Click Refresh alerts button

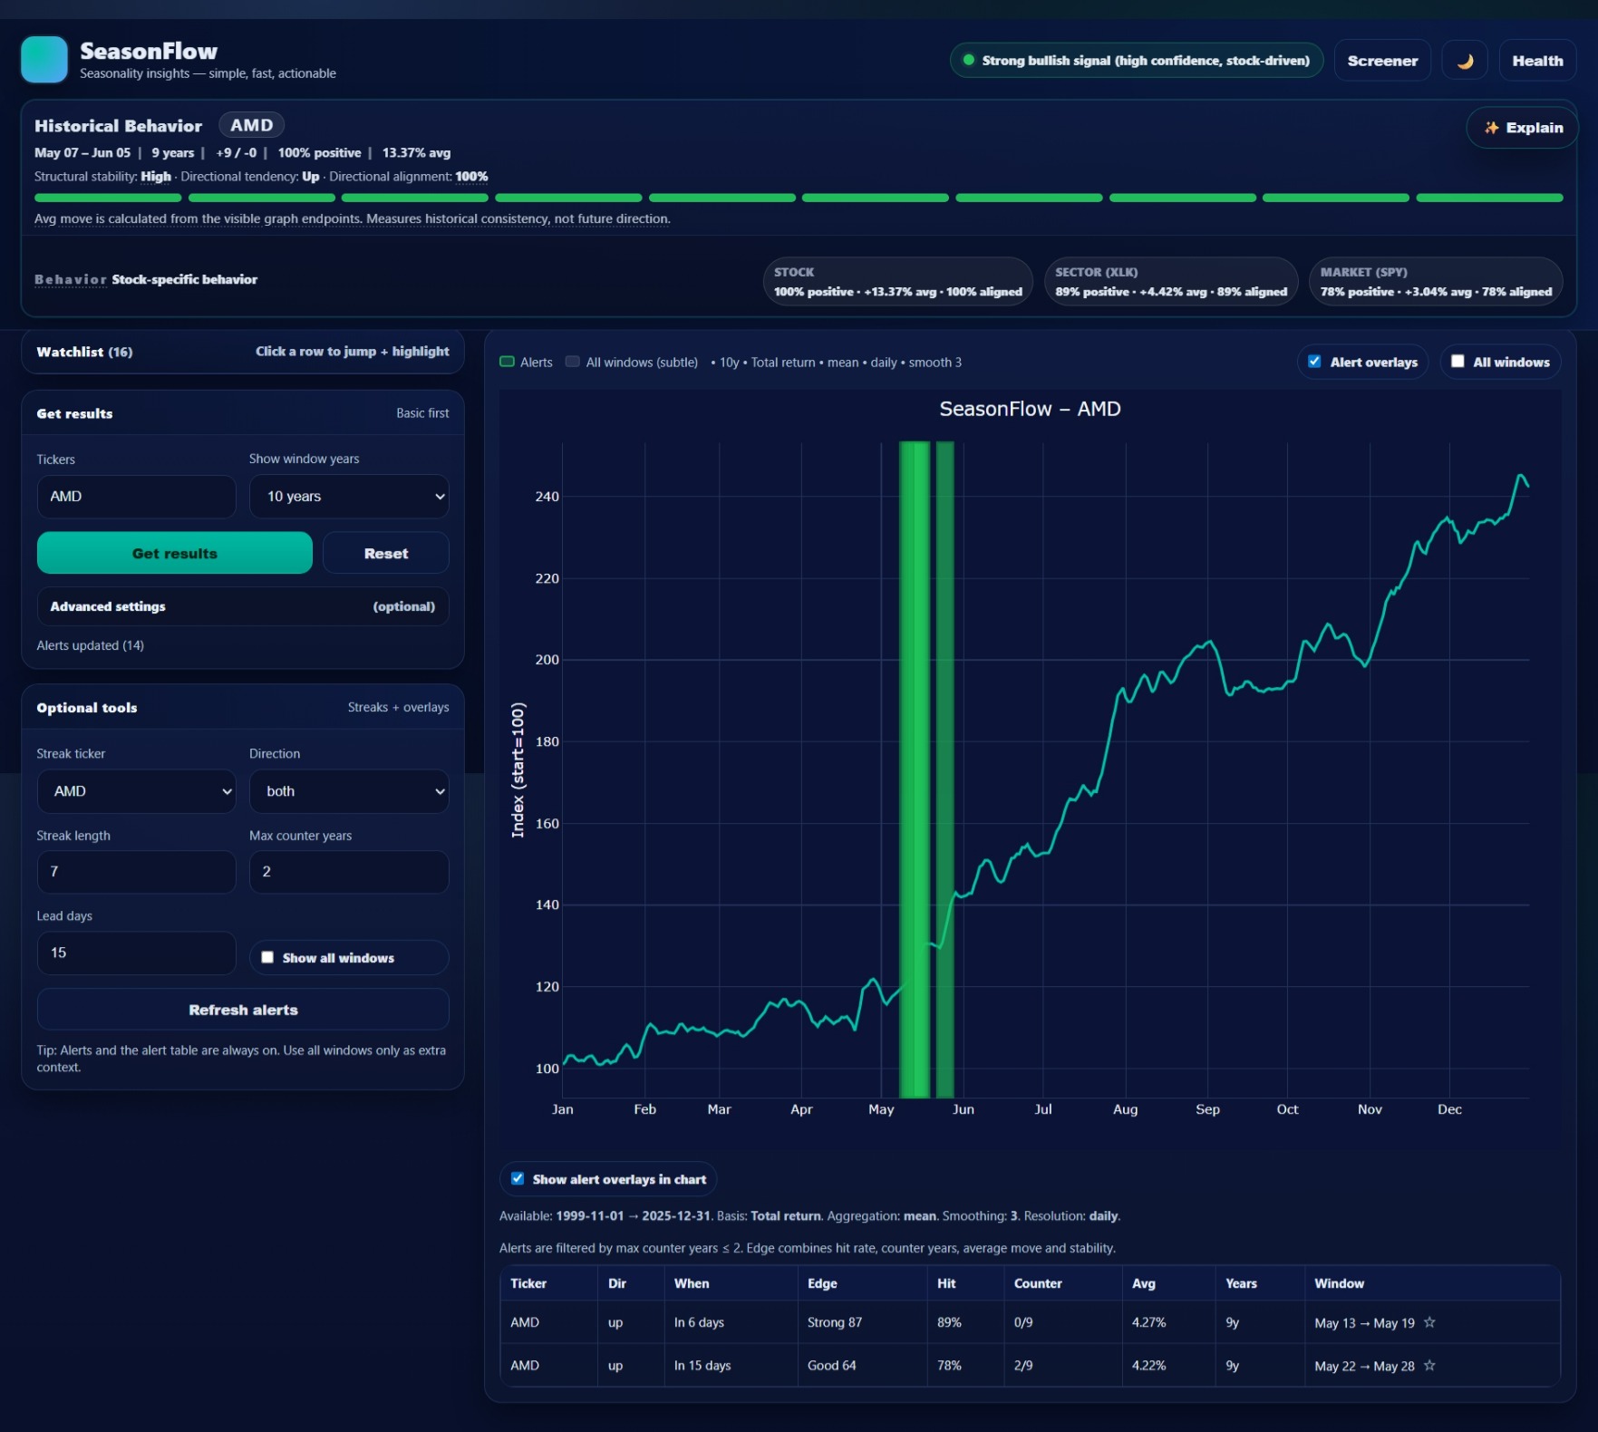tap(243, 1010)
